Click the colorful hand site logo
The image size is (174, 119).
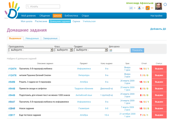[x=12, y=10]
